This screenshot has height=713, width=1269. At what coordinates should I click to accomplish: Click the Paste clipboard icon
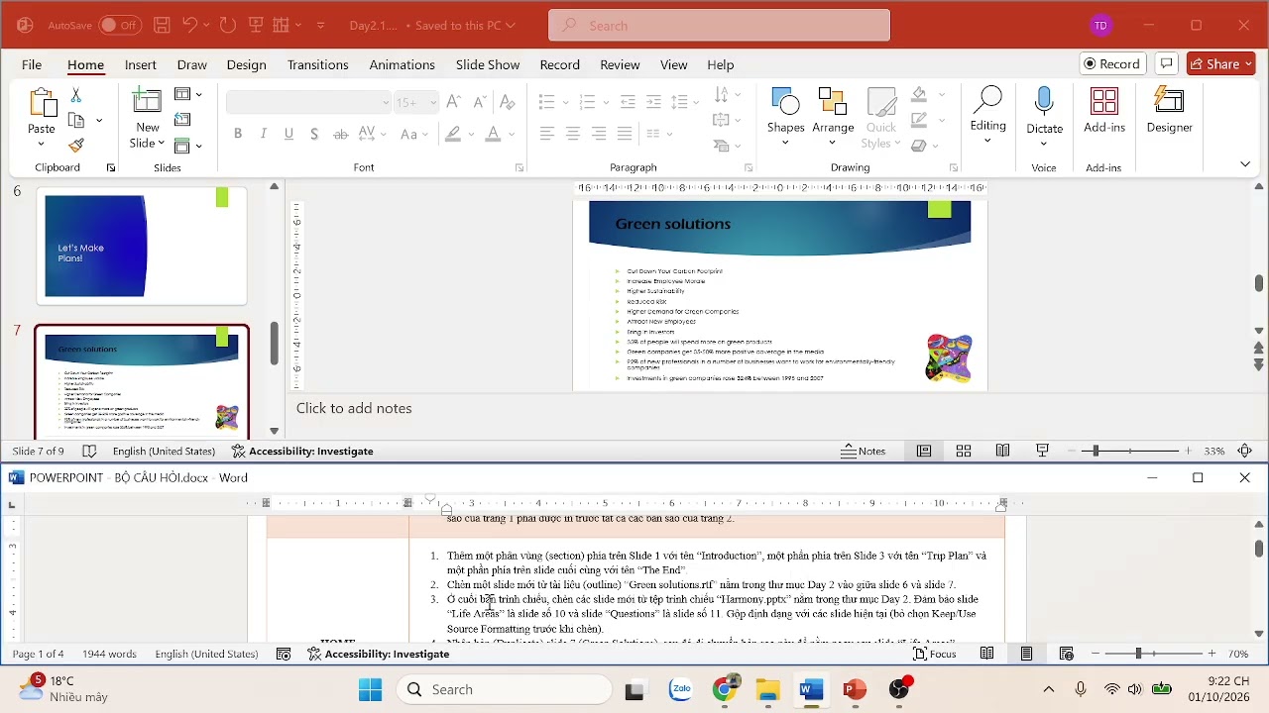pos(42,102)
